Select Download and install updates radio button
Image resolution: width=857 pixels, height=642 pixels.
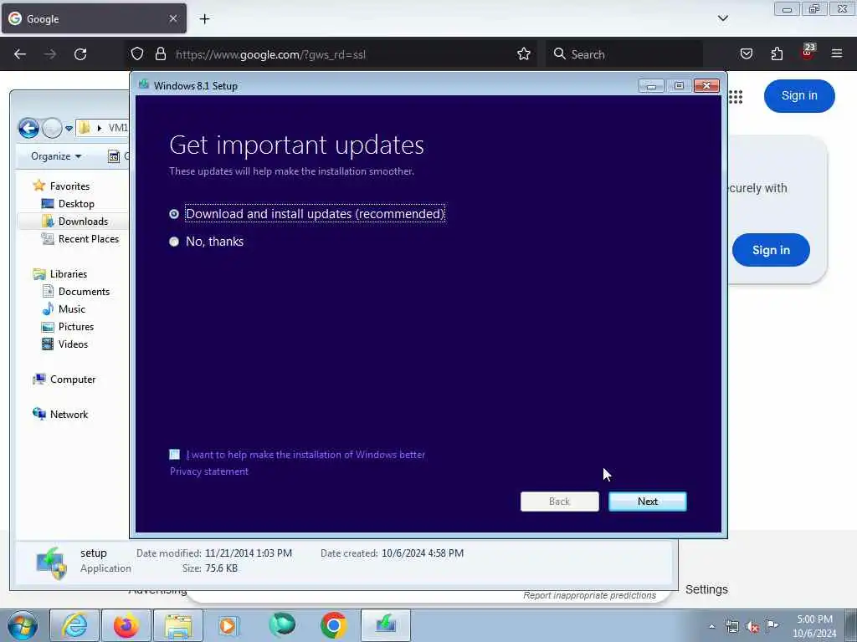pyautogui.click(x=174, y=214)
